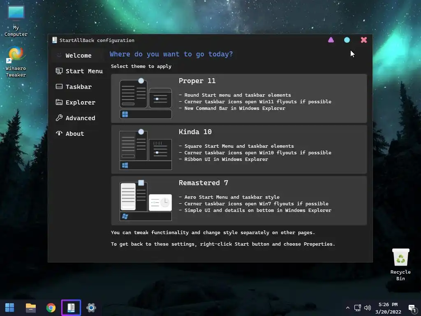Launch Google Chrome from the taskbar
The image size is (421, 316).
click(x=51, y=308)
